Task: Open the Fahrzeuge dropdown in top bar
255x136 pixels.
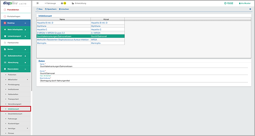Action: pos(50,3)
